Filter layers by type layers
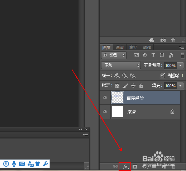186x171 pixels. 153,55
